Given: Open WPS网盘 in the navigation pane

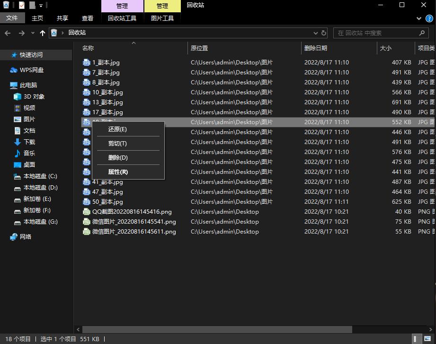Looking at the screenshot, I should coord(31,70).
